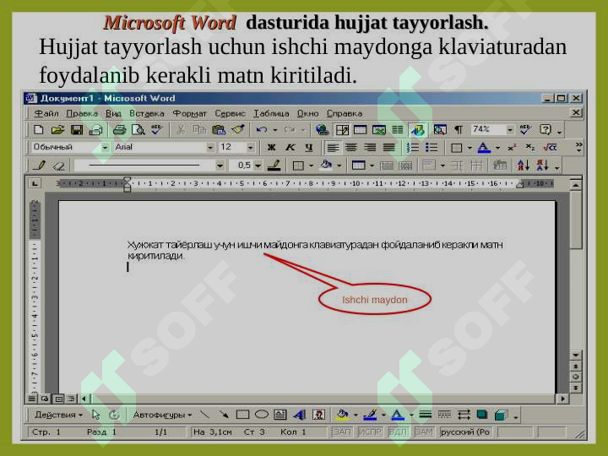Viewport: 608px width, 456px height.
Task: Create a new blank document
Action: 38,129
